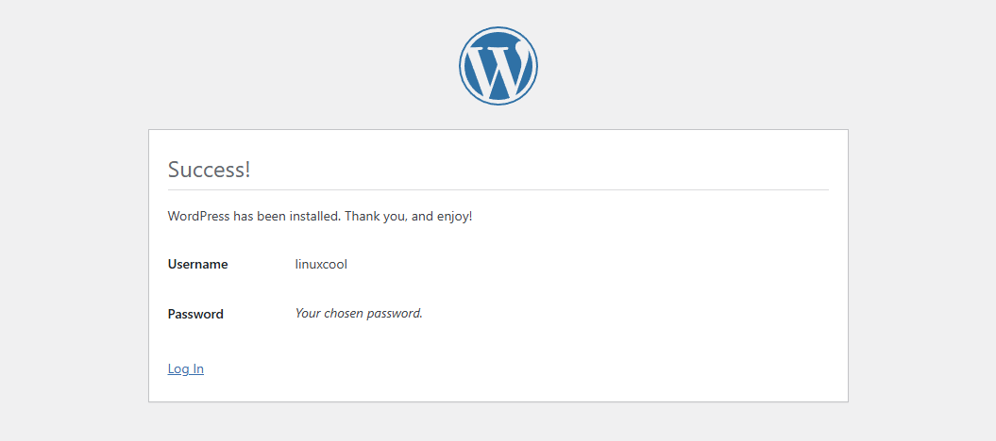
Task: Select the username value "linuxcool"
Action: point(321,265)
